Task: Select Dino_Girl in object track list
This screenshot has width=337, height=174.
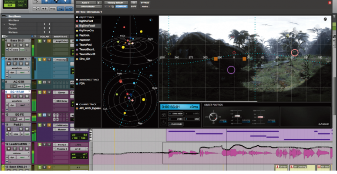Action: pyautogui.click(x=84, y=60)
